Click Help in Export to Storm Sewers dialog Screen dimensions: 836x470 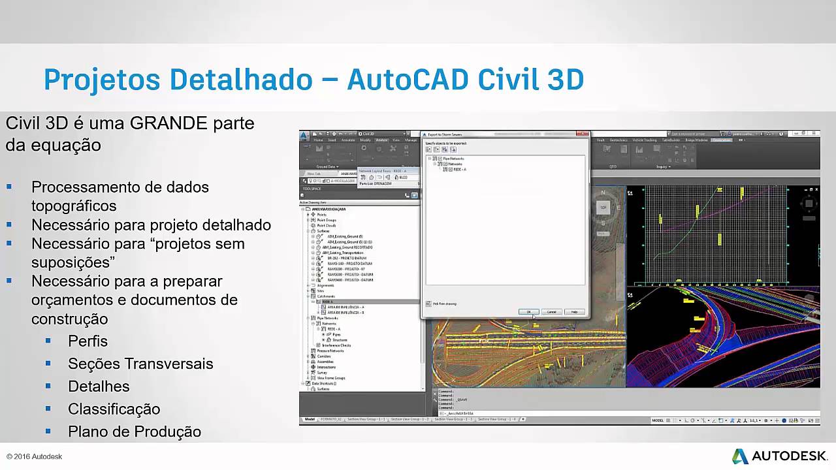[575, 312]
